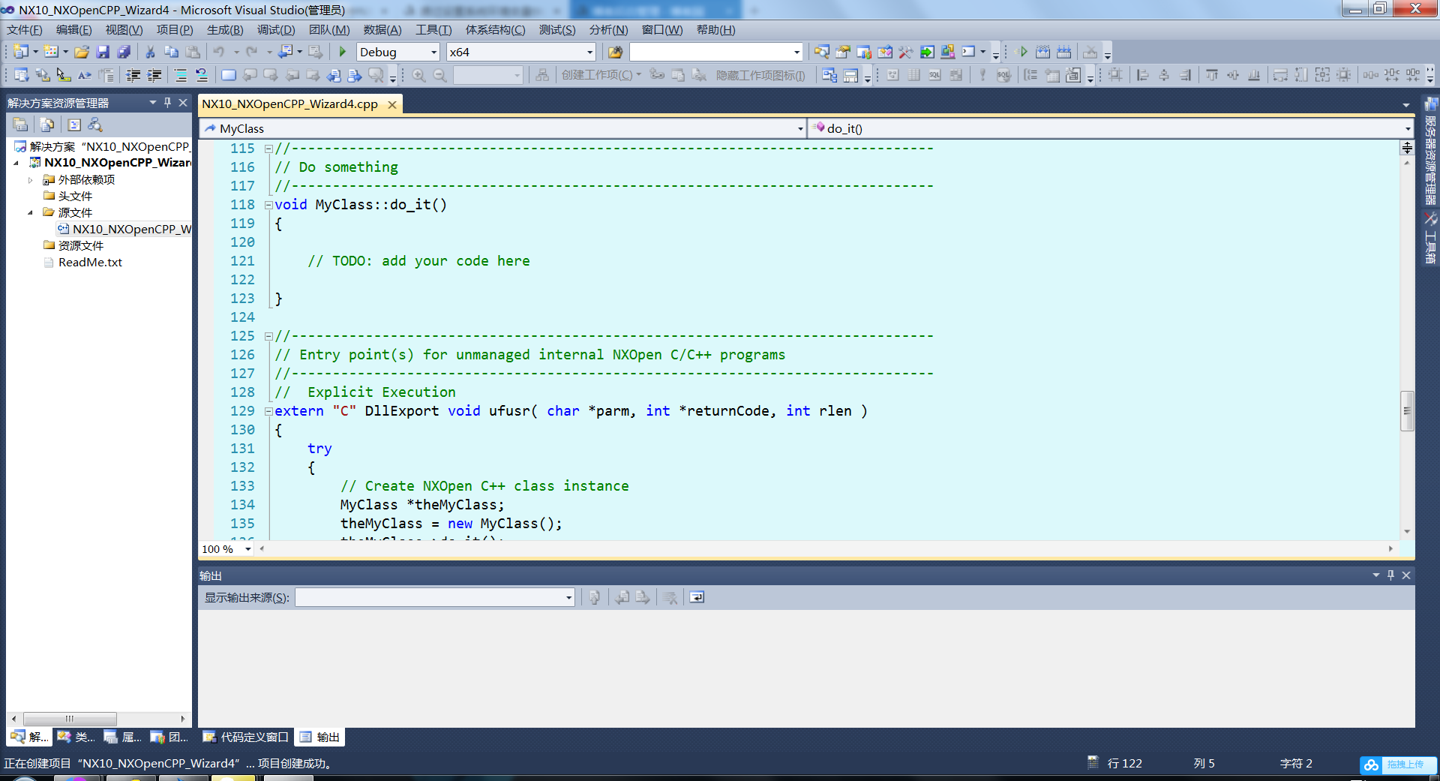The height and width of the screenshot is (781, 1440).
Task: Switch to the 代码定义窗口 tab
Action: pyautogui.click(x=246, y=737)
